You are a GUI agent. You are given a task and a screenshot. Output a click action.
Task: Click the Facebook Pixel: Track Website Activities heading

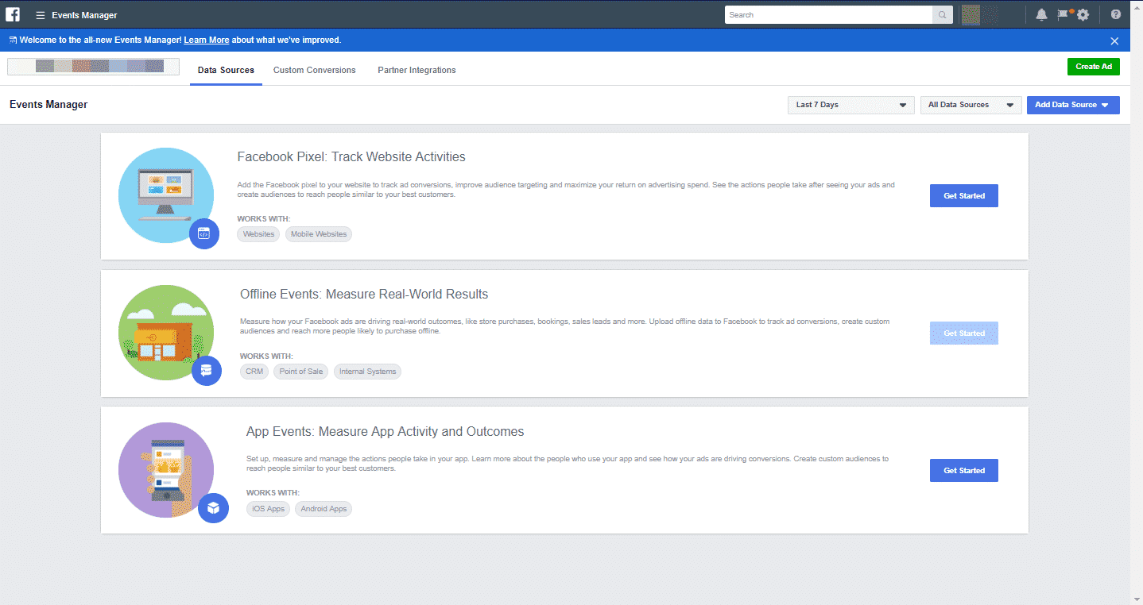(351, 157)
